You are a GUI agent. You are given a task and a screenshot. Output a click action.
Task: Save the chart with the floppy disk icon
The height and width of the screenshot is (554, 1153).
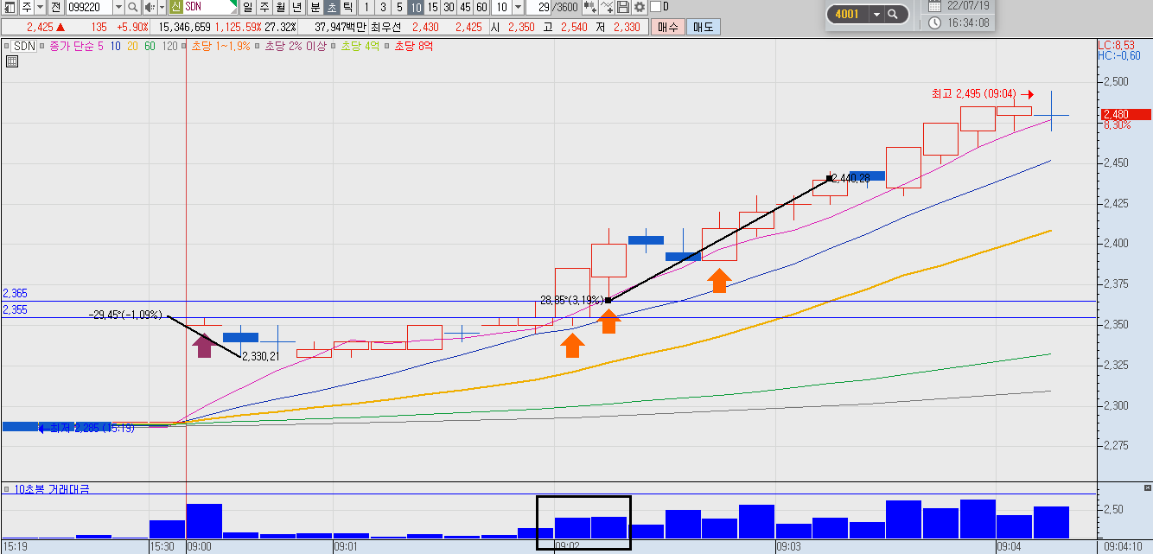click(x=622, y=7)
